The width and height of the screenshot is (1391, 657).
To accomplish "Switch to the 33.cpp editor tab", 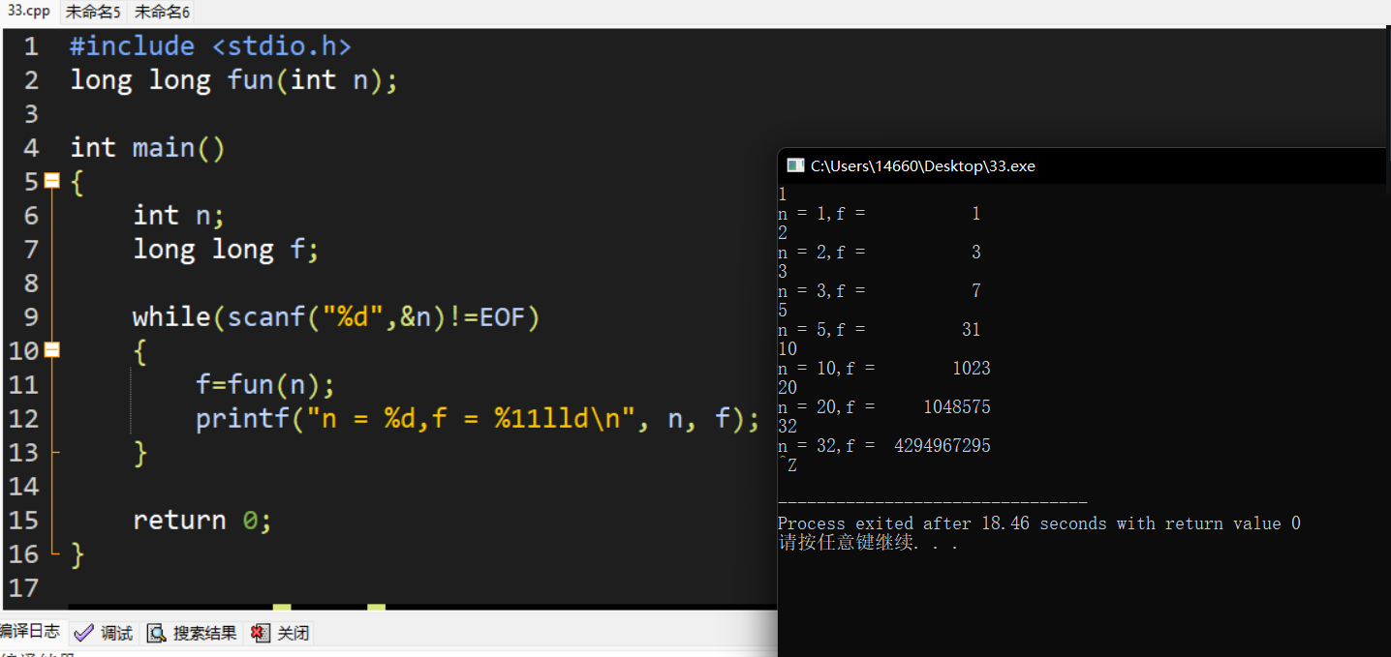I will pyautogui.click(x=28, y=12).
